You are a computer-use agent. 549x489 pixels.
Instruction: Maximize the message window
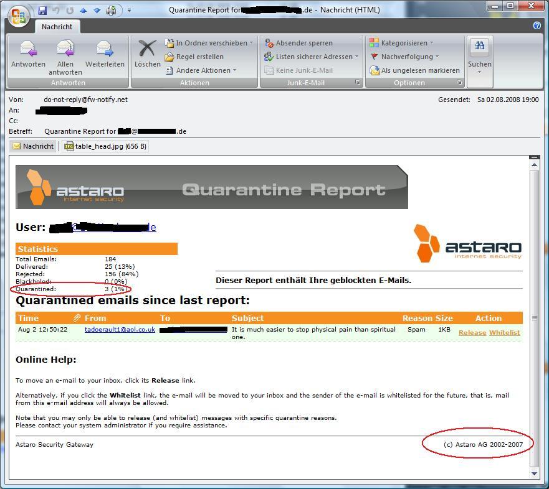[x=510, y=6]
